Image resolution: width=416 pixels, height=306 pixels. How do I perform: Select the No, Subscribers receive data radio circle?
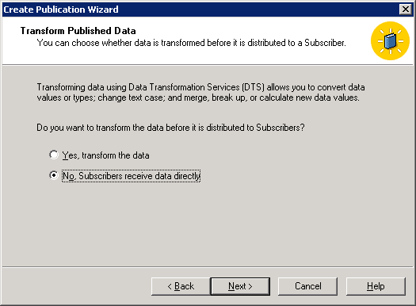tap(54, 175)
